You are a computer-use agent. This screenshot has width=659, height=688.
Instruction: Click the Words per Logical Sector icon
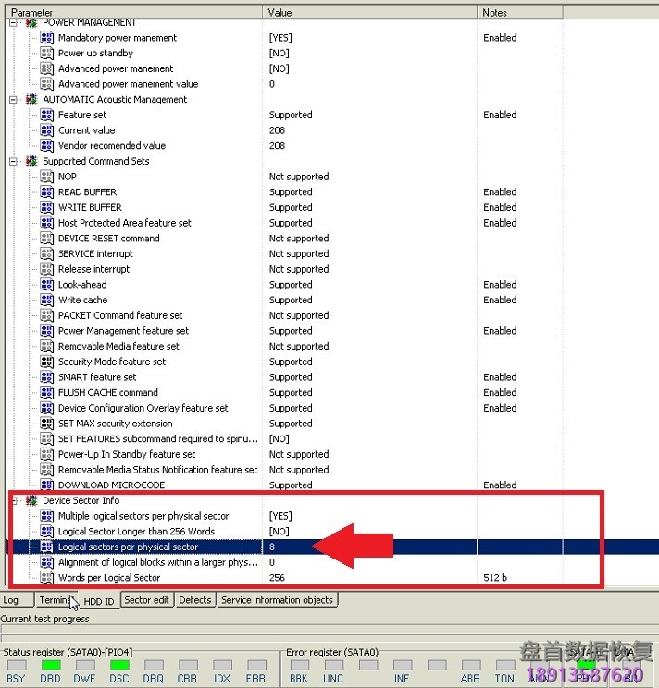coord(46,578)
